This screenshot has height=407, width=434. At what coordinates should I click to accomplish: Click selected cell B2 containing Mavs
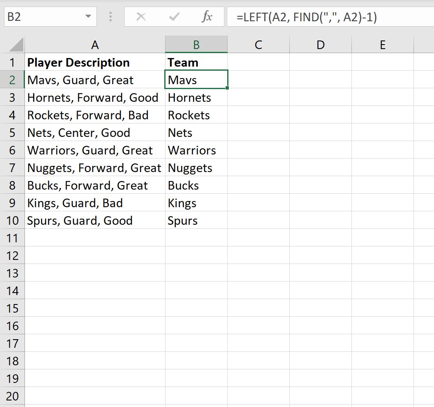[196, 80]
